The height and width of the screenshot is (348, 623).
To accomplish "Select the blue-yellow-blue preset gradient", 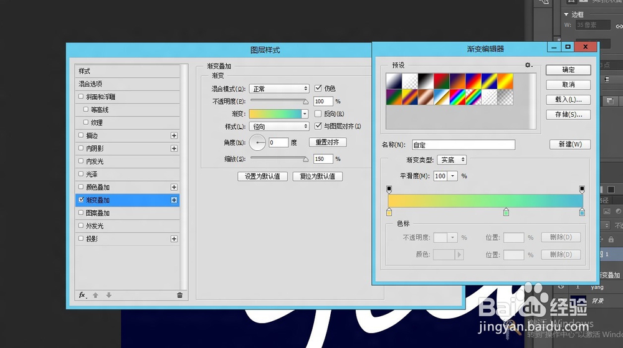I will 489,81.
